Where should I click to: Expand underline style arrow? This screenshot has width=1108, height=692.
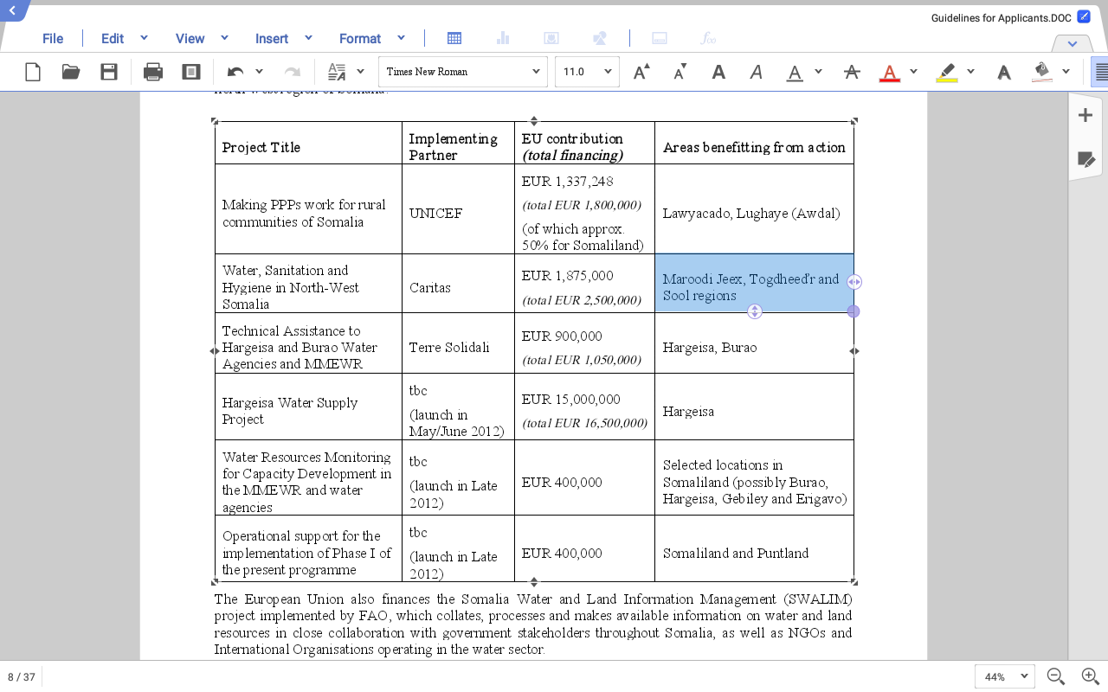818,72
